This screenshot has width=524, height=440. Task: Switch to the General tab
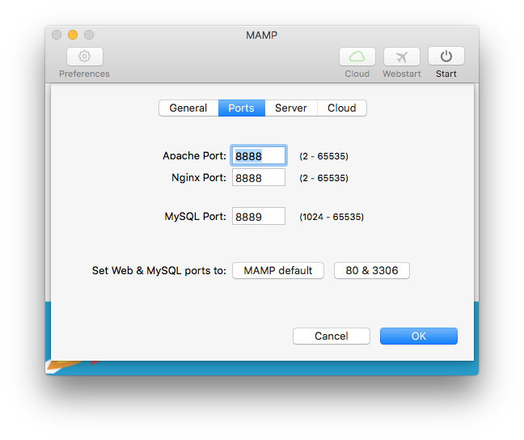click(188, 108)
